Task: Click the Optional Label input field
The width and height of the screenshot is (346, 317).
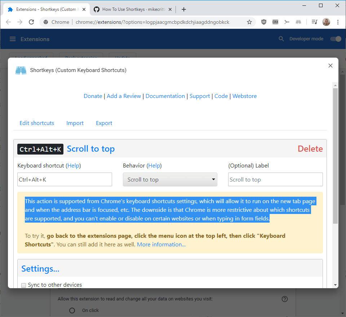Action: click(x=275, y=179)
